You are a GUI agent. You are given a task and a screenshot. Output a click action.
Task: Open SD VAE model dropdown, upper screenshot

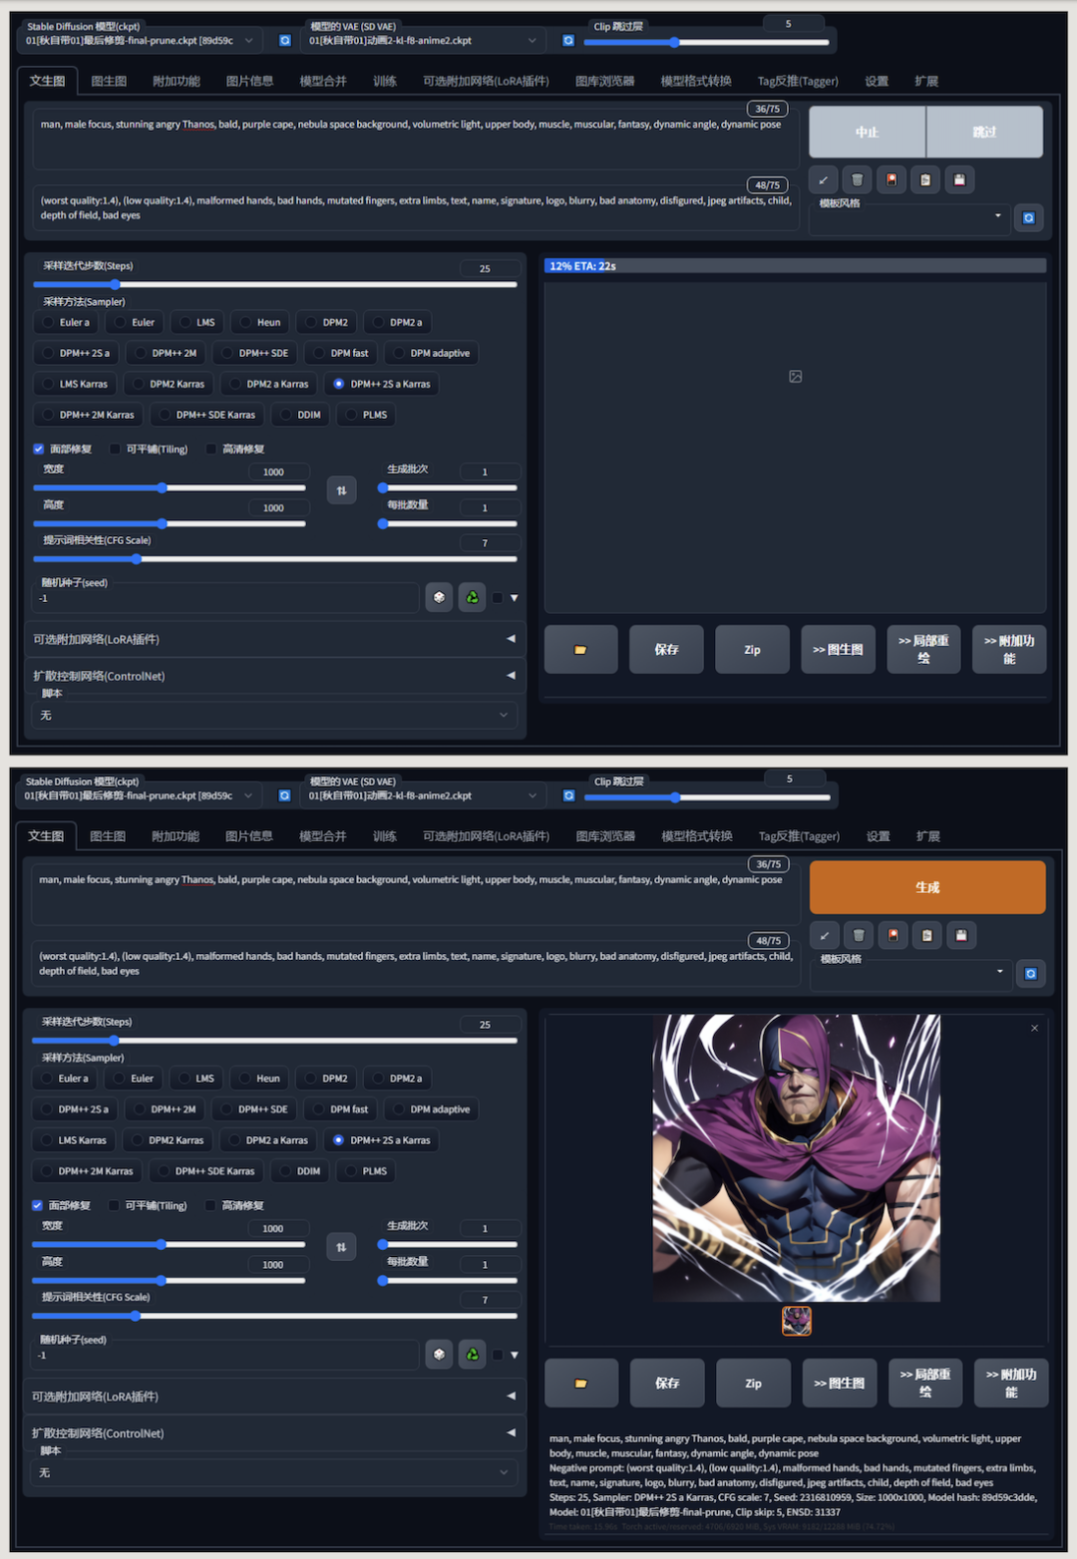[x=425, y=41]
